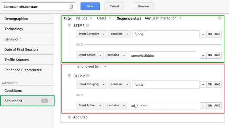Open the Conditions advanced section
The height and width of the screenshot is (128, 229).
pos(27,91)
